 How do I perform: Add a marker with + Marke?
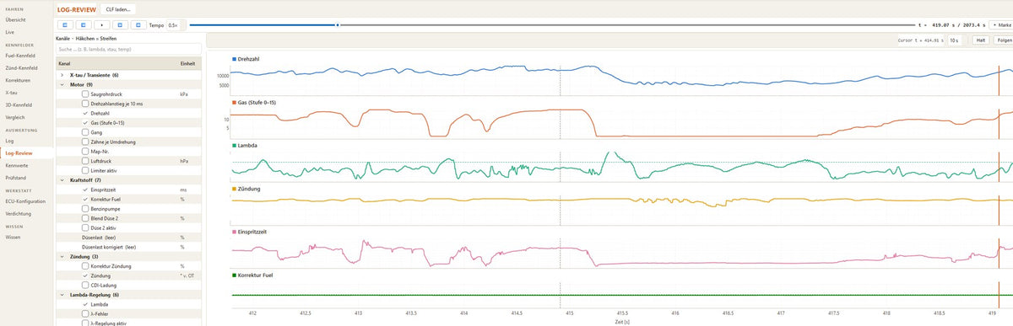point(1000,25)
